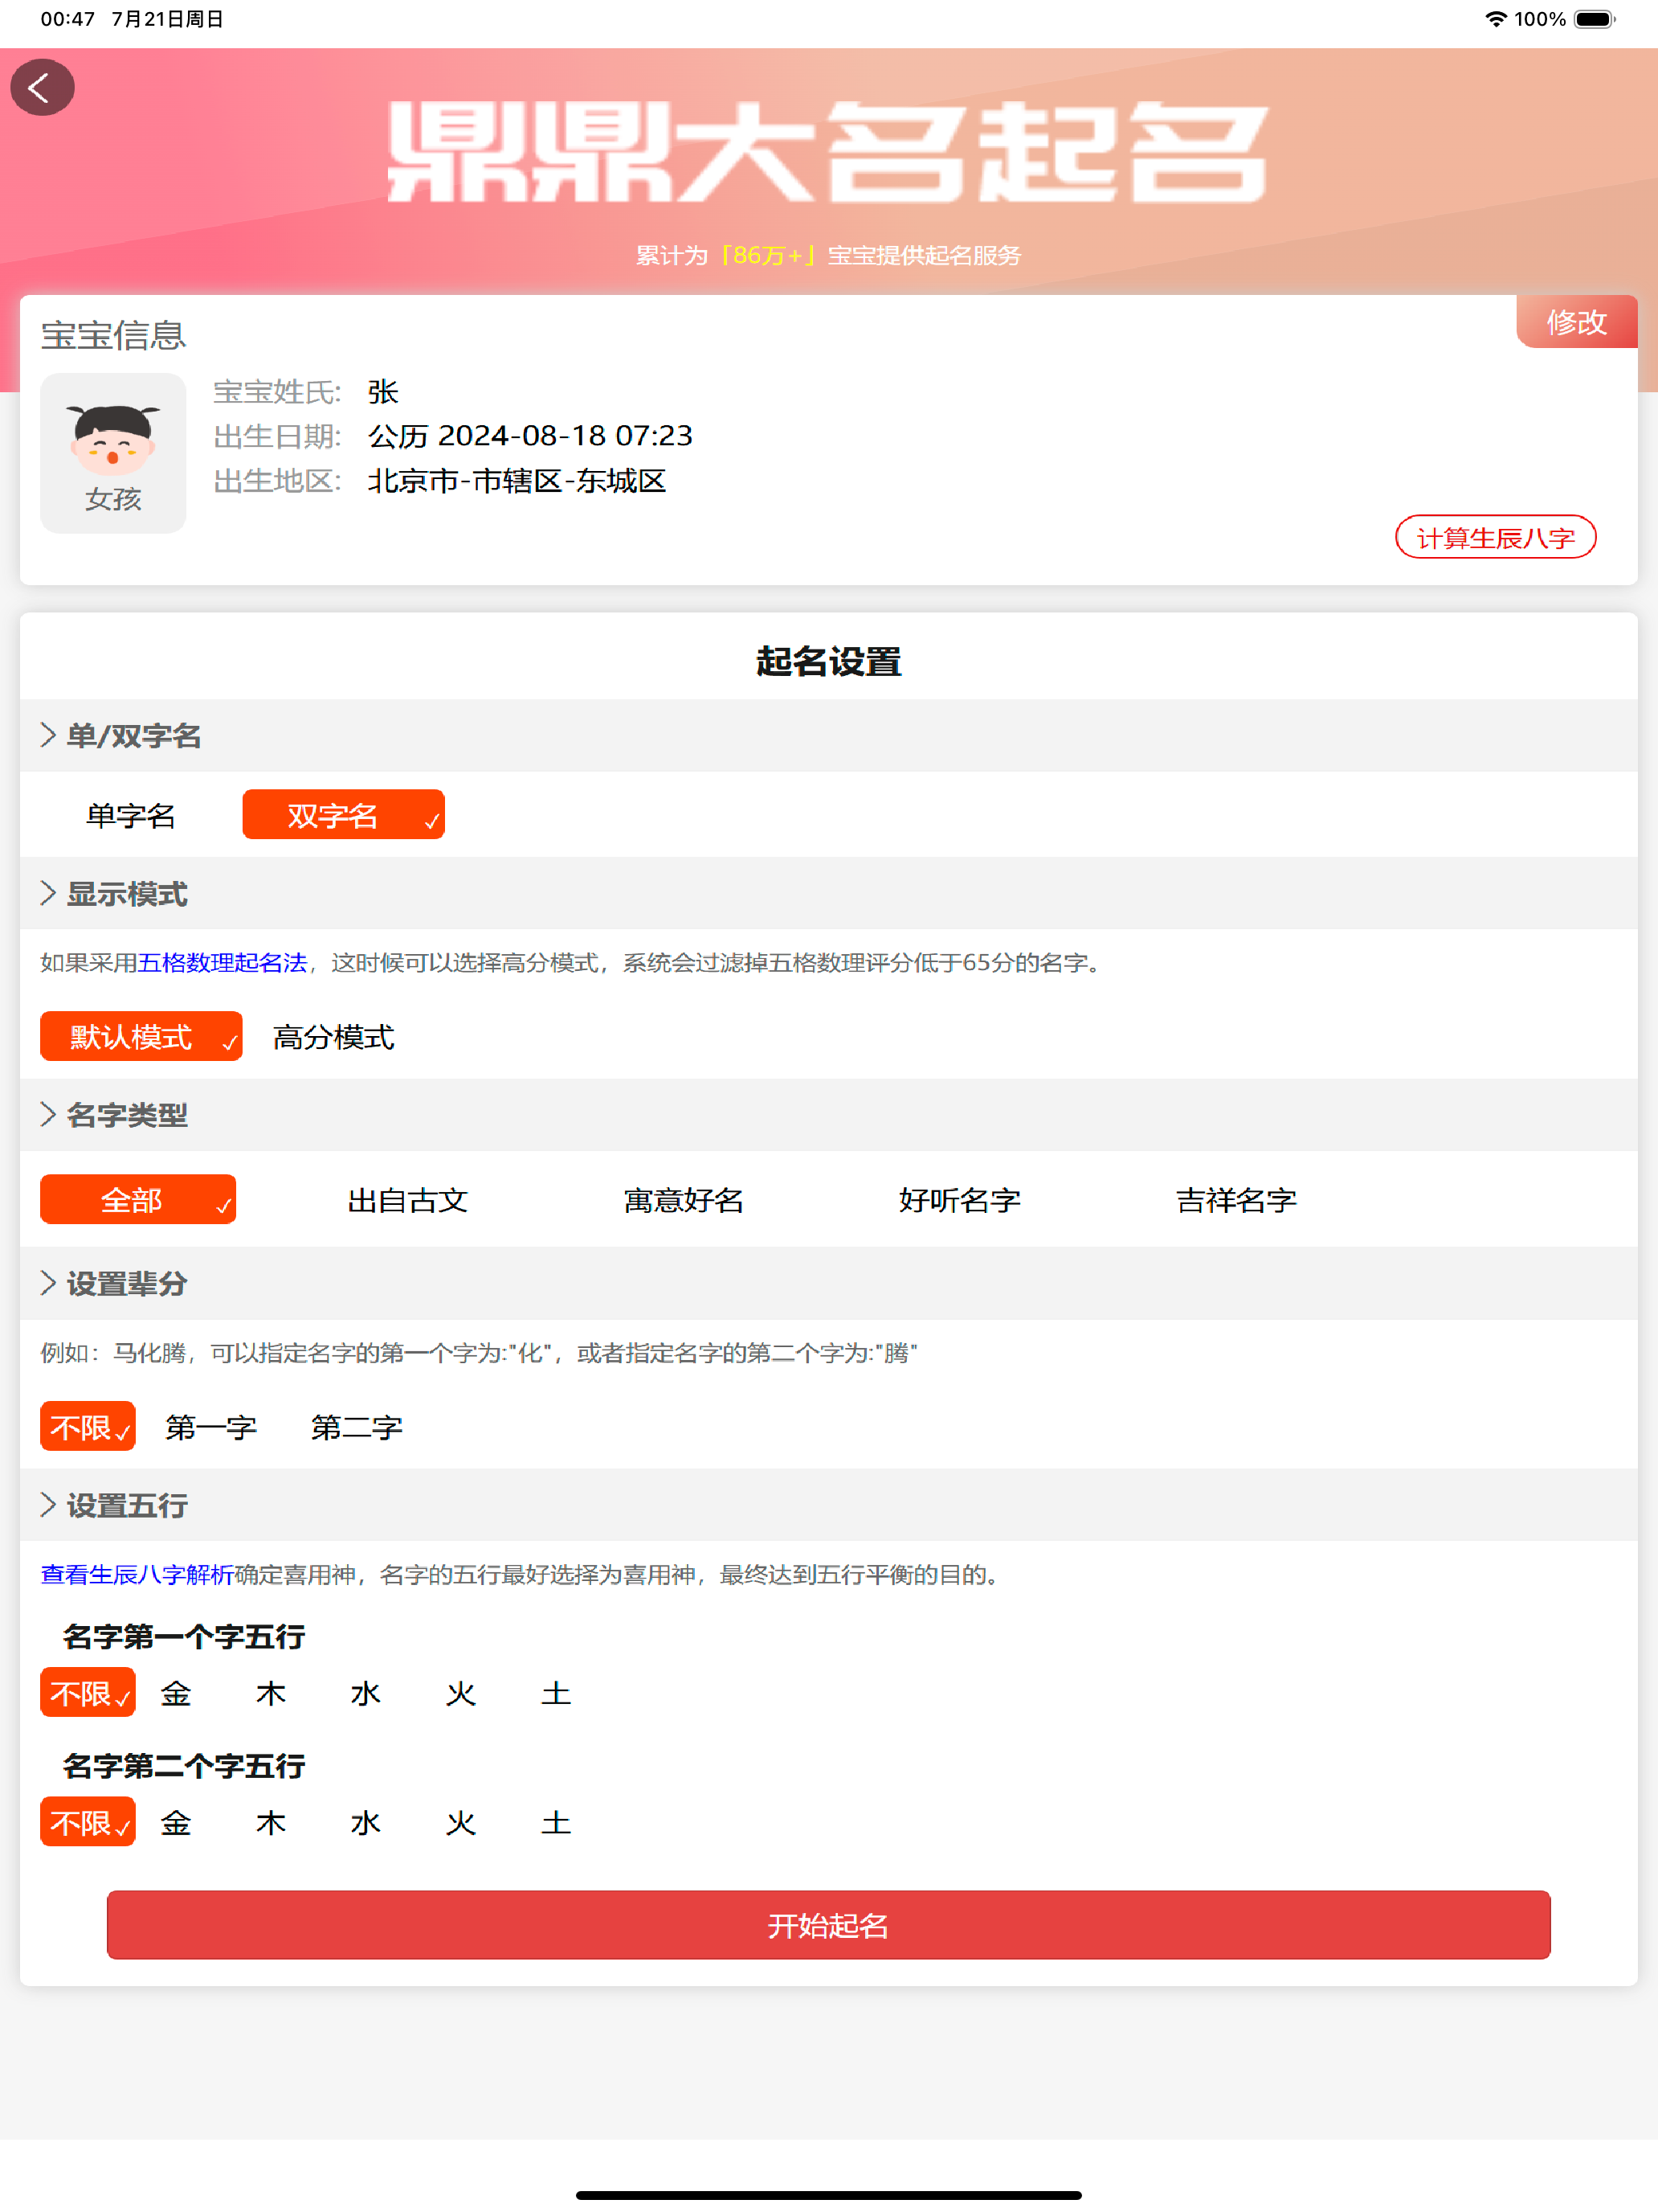Viewport: 1658px width, 2212px height.
Task: Tap the surname value 张
Action: tap(384, 391)
